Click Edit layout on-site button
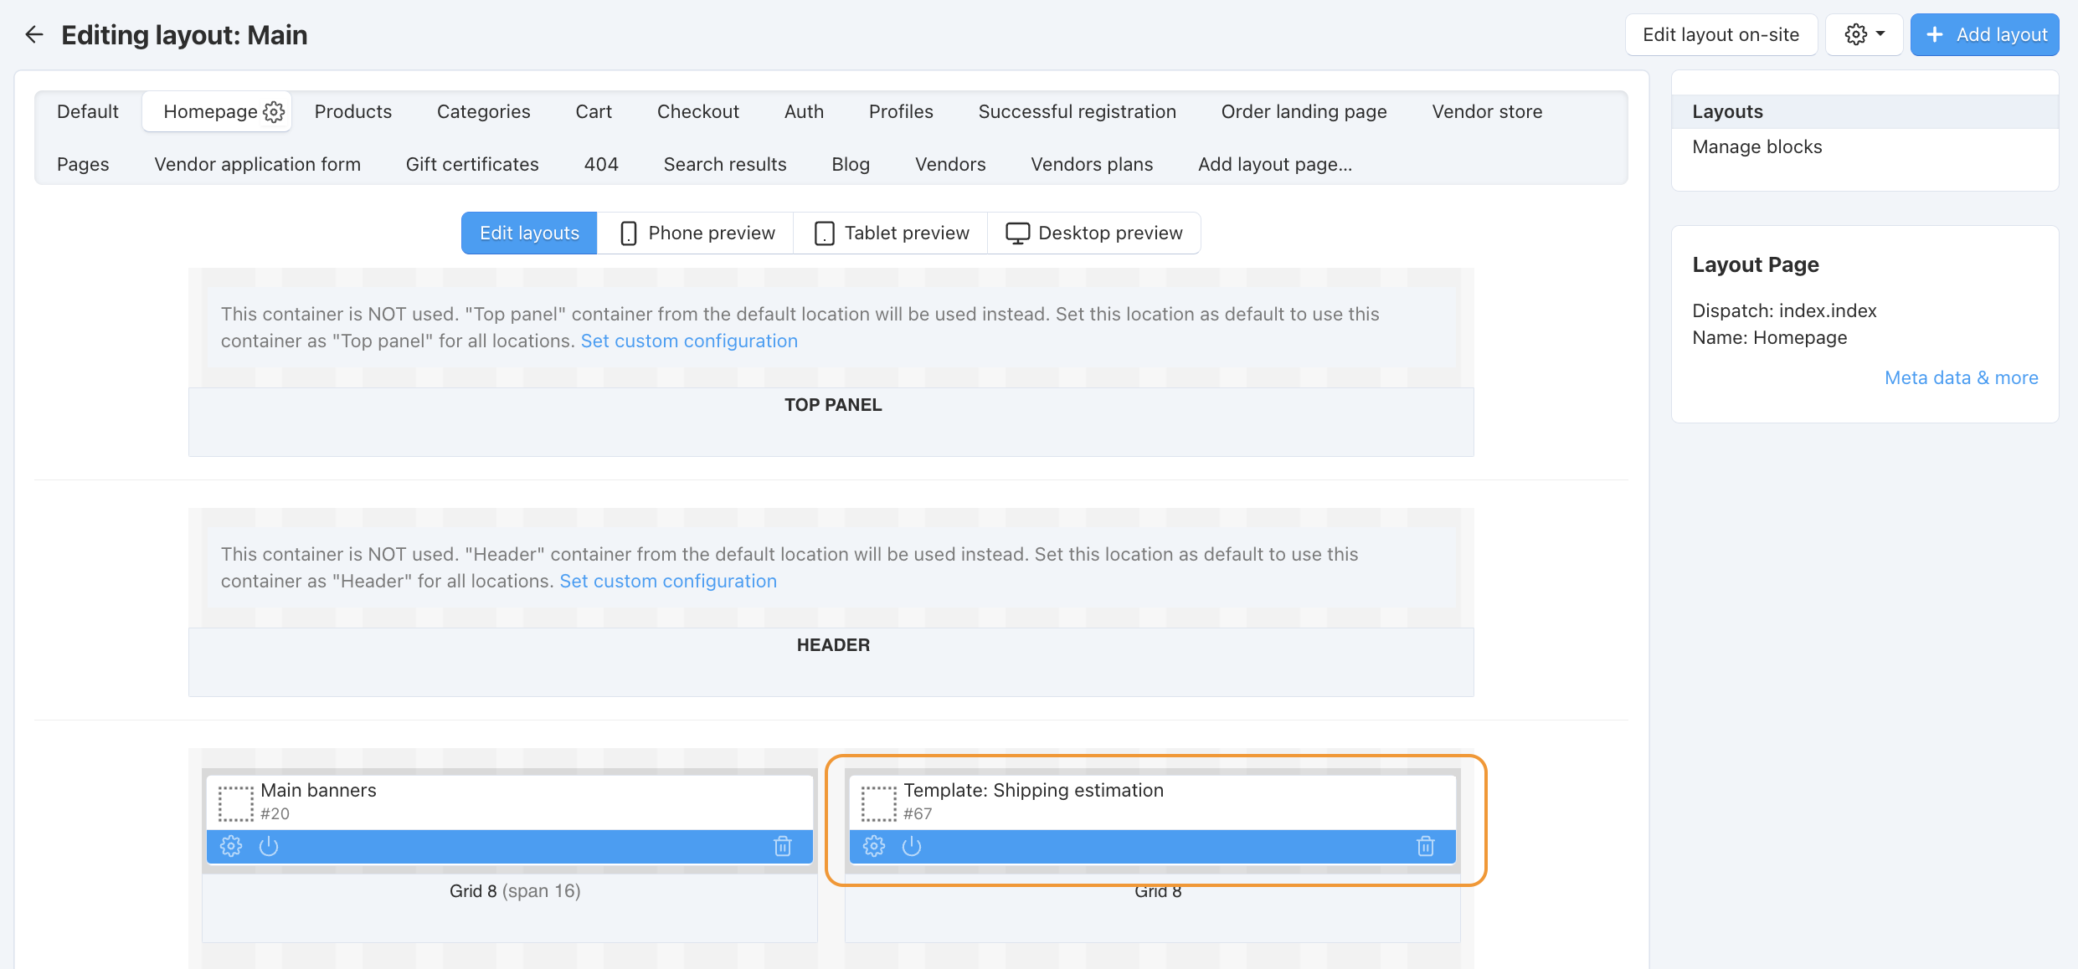Viewport: 2078px width, 969px height. [x=1721, y=34]
